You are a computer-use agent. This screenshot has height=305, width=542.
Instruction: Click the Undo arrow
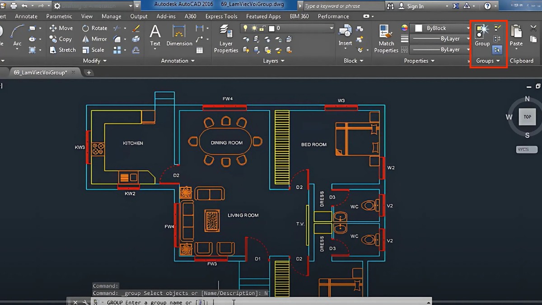24,6
